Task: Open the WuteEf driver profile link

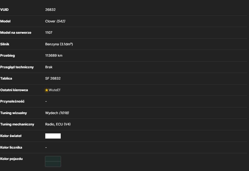Action: [x=55, y=90]
